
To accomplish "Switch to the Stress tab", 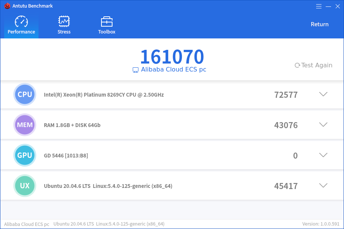I will click(64, 25).
